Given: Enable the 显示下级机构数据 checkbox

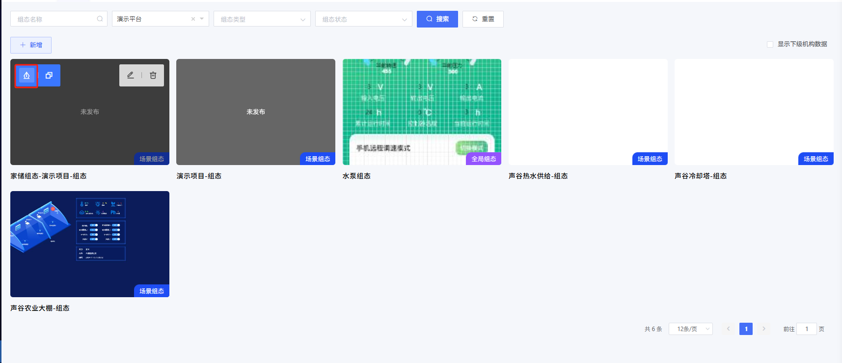Looking at the screenshot, I should 770,44.
